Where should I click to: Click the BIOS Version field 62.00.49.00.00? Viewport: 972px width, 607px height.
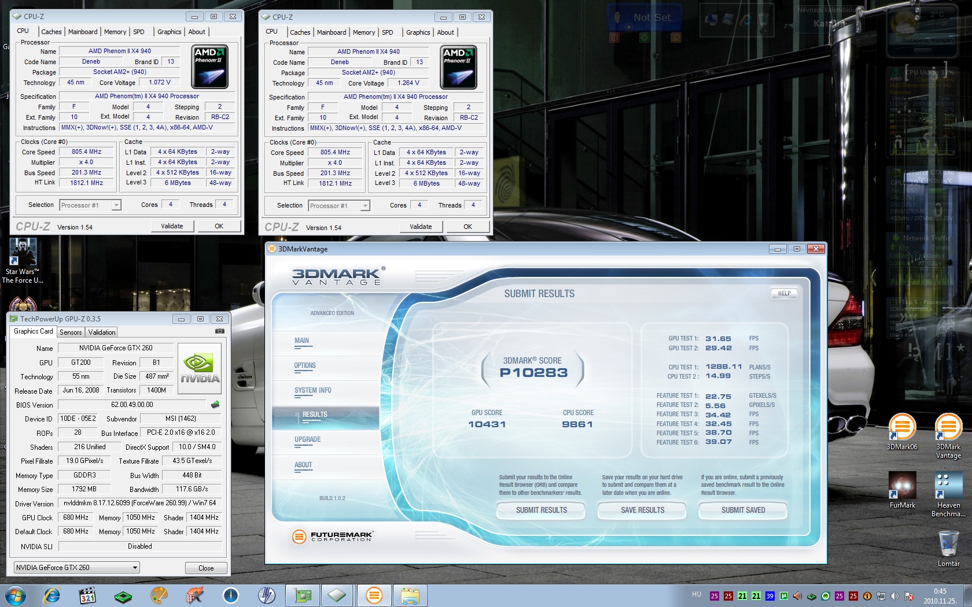tap(132, 405)
